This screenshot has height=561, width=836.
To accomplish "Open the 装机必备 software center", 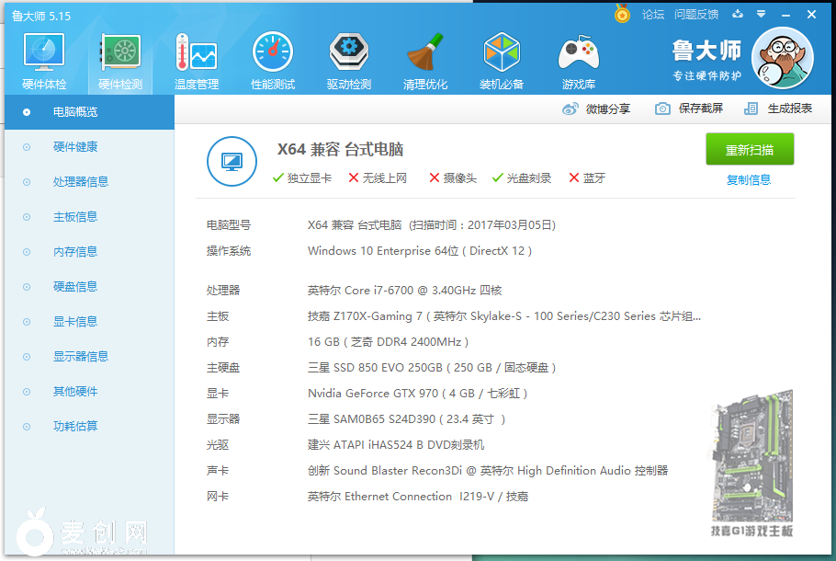I will pyautogui.click(x=501, y=58).
